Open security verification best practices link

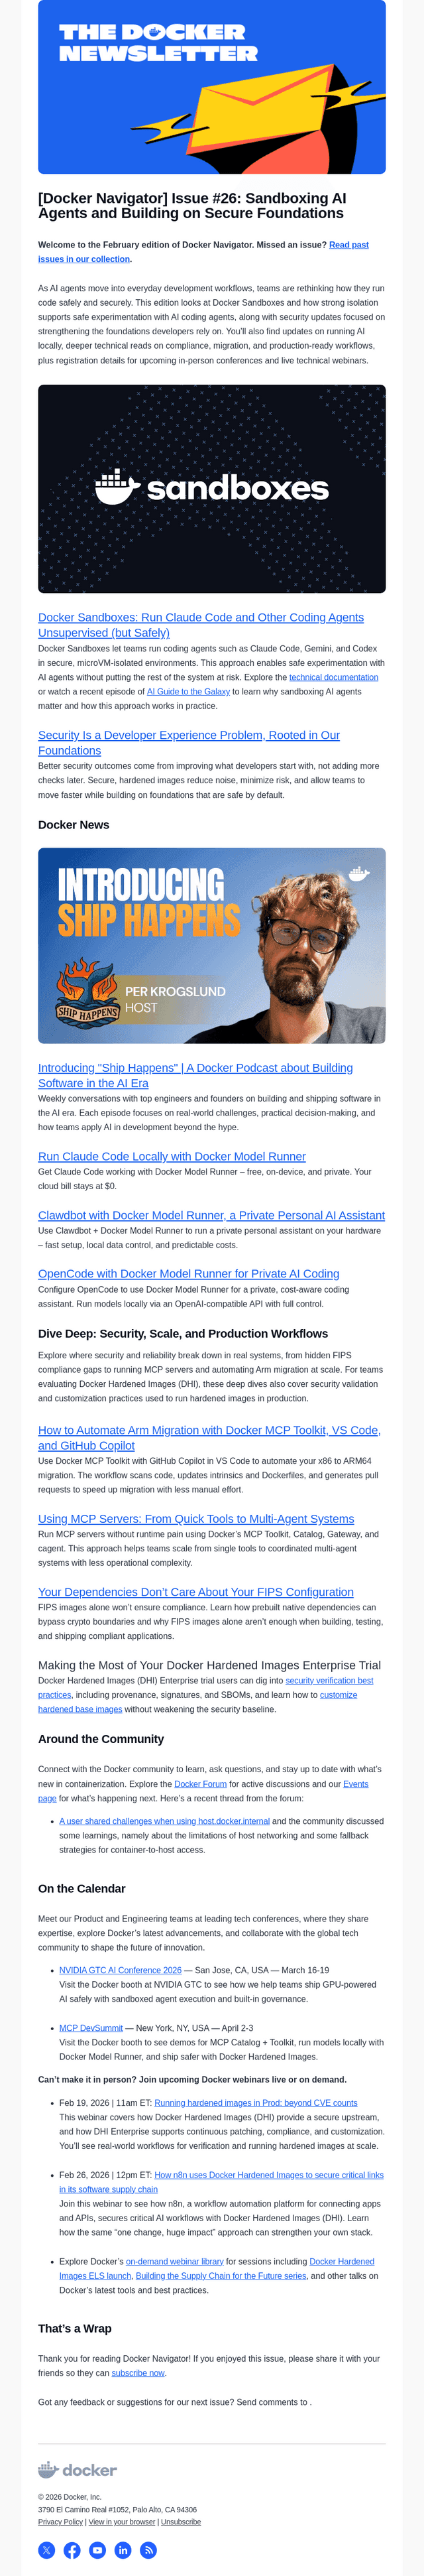(x=206, y=1687)
